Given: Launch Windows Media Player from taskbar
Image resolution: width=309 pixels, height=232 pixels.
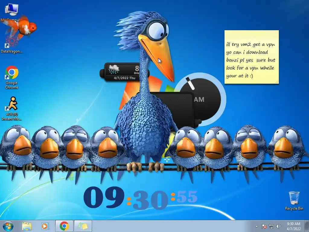Looking at the screenshot, I should [x=45, y=226].
